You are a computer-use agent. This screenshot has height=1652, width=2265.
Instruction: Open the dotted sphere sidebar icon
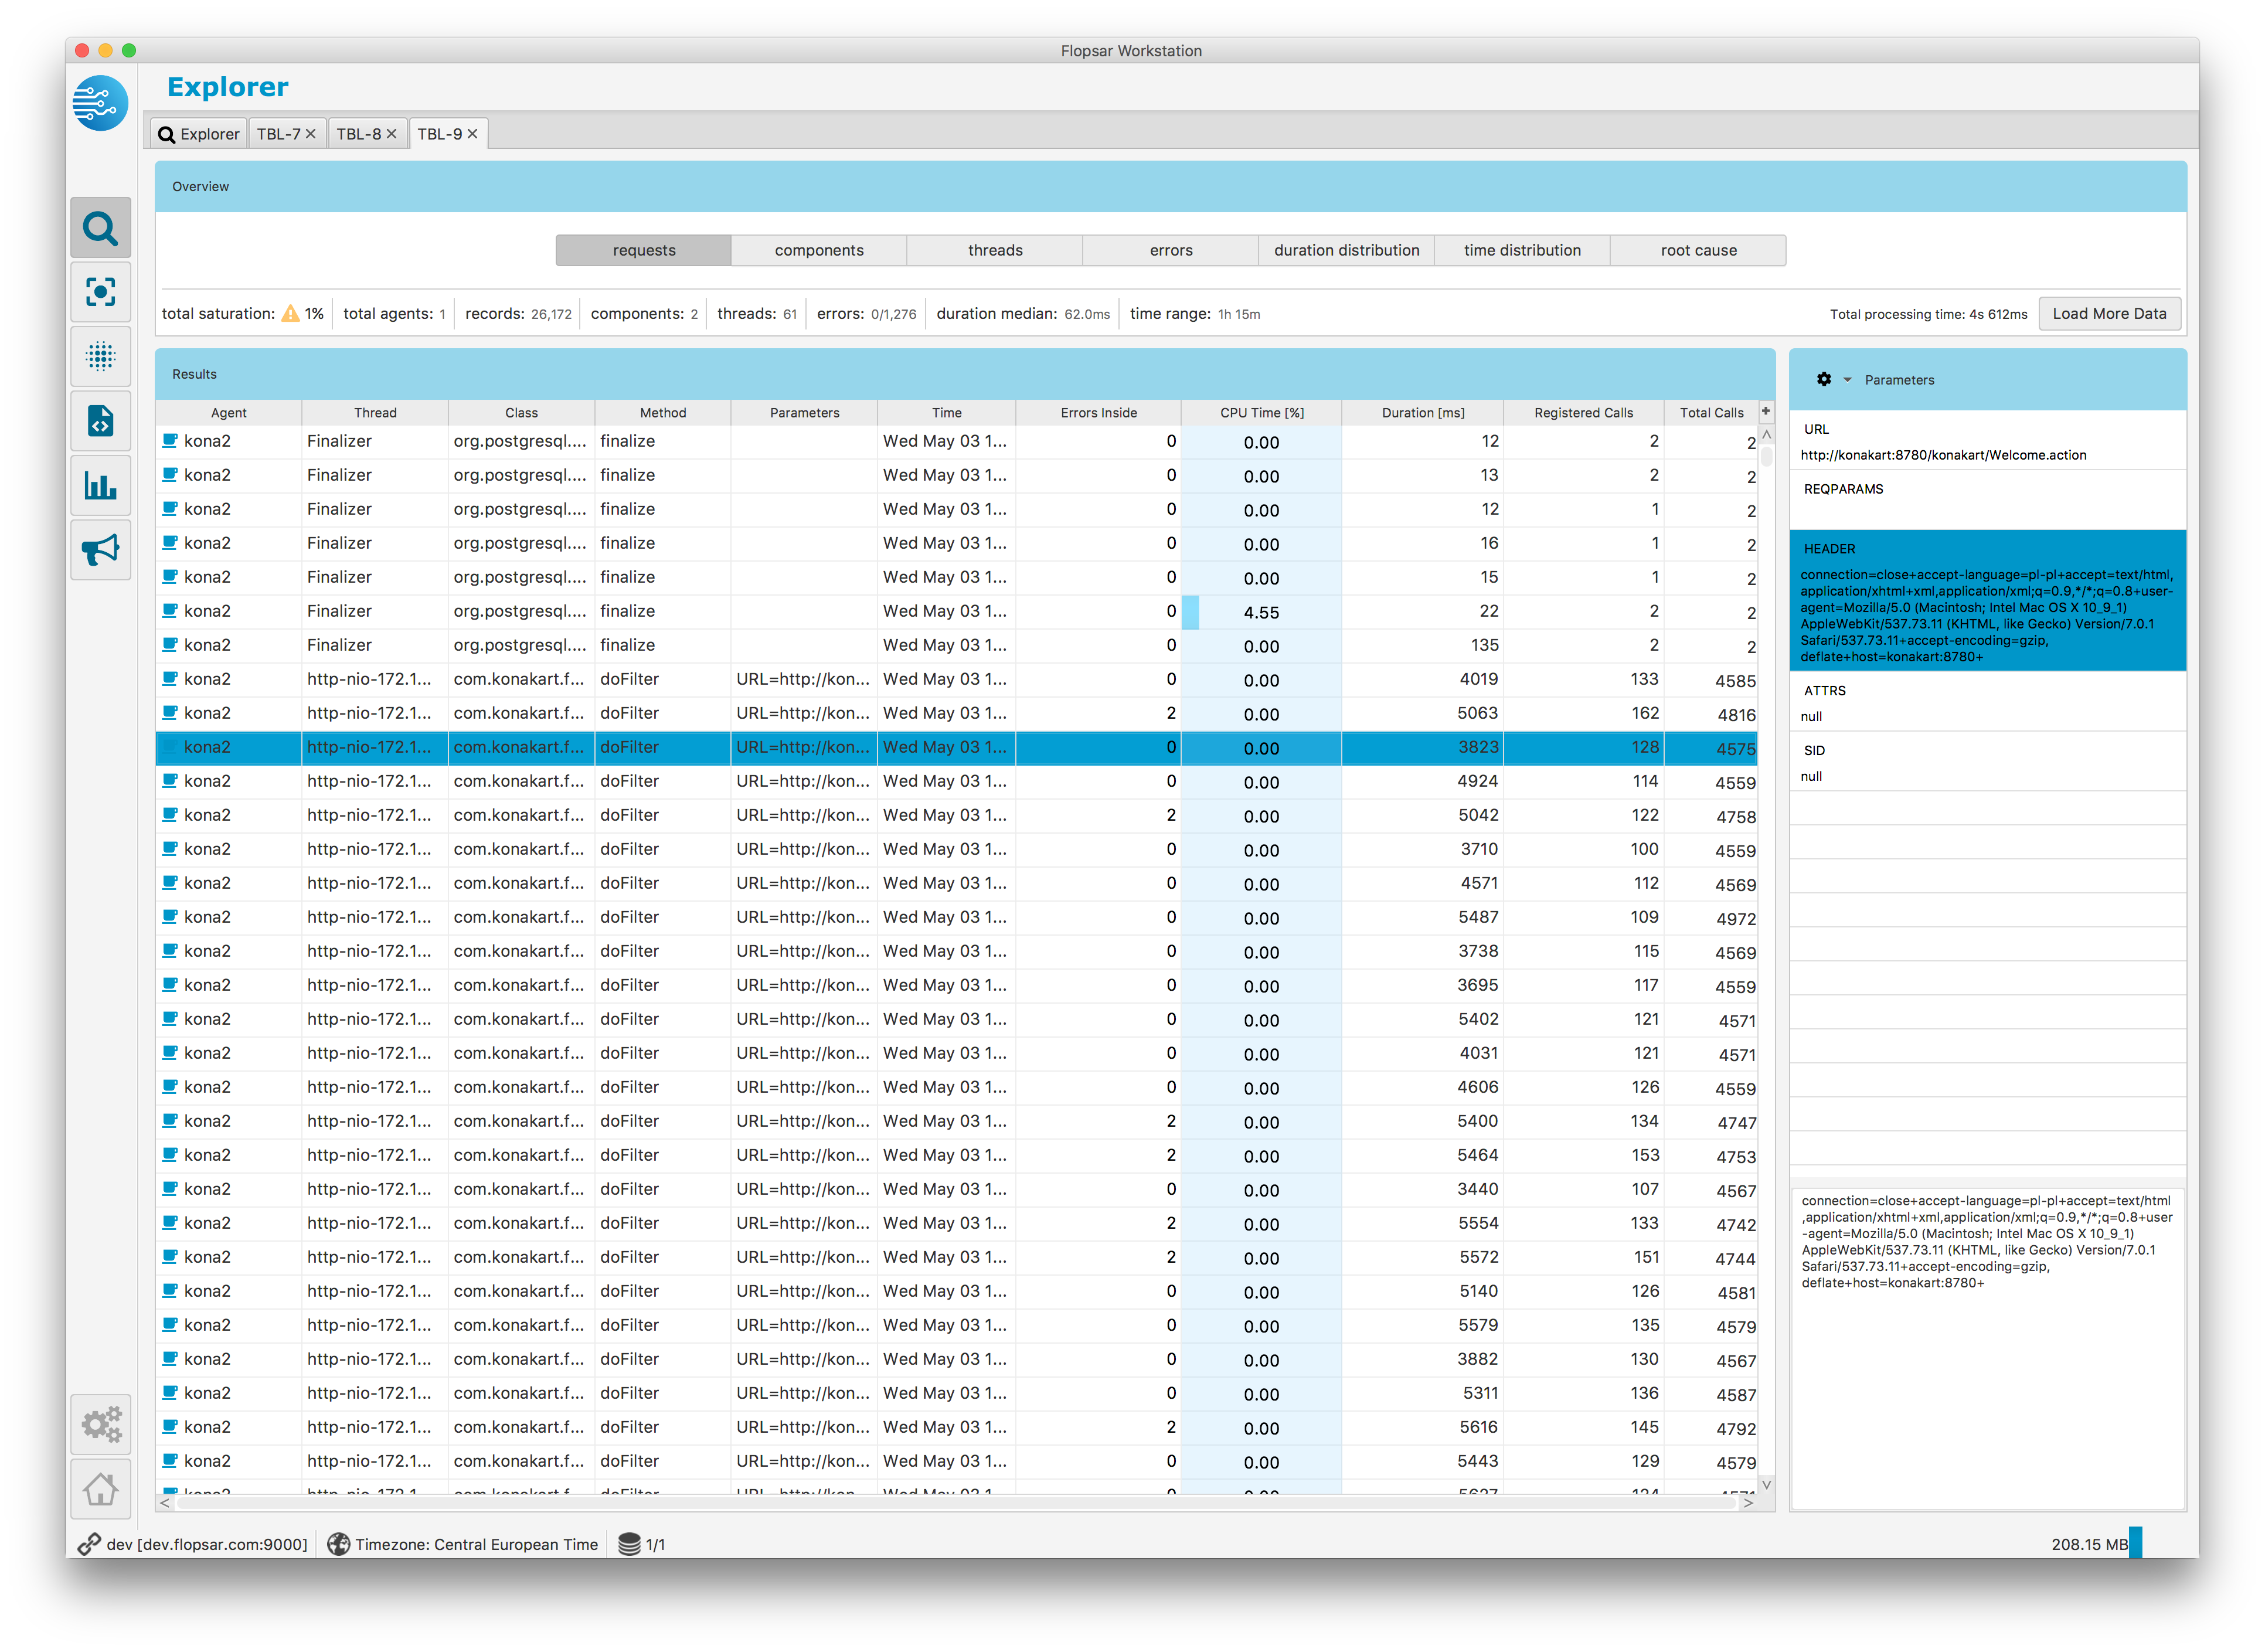[100, 356]
